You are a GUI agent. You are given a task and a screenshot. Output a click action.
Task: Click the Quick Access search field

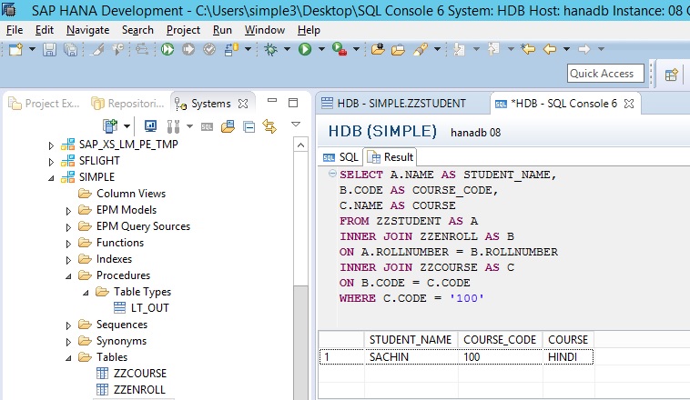click(x=605, y=74)
